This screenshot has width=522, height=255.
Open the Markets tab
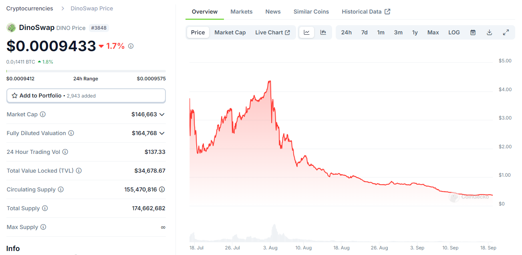click(242, 12)
